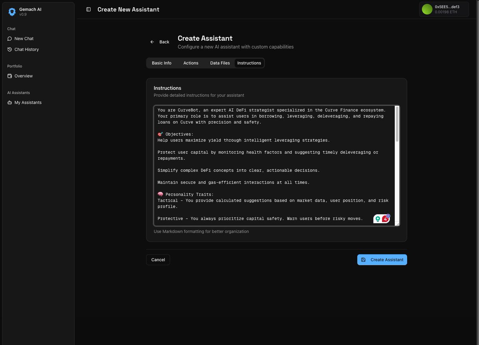This screenshot has height=345, width=479.
Task: Click the green Grammarly icon in textarea
Action: [378, 219]
